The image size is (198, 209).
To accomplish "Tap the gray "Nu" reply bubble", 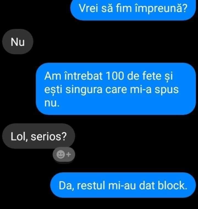I will 18,42.
